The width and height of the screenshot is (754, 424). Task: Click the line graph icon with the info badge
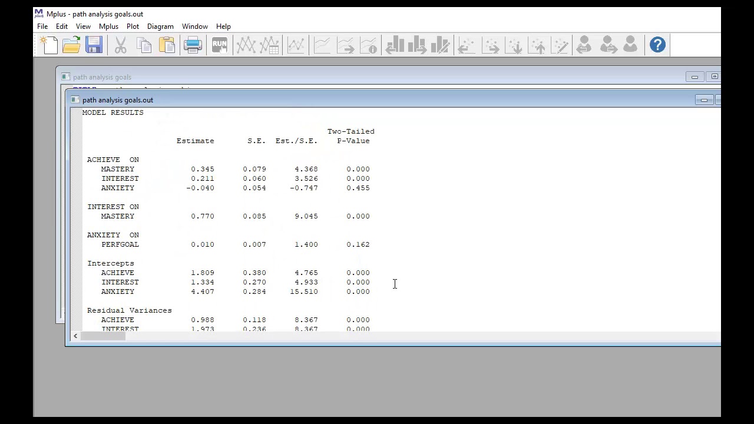(x=369, y=45)
